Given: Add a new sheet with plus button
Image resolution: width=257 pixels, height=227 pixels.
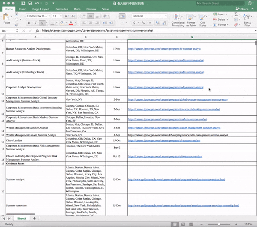Looking at the screenshot, I should (34, 218).
